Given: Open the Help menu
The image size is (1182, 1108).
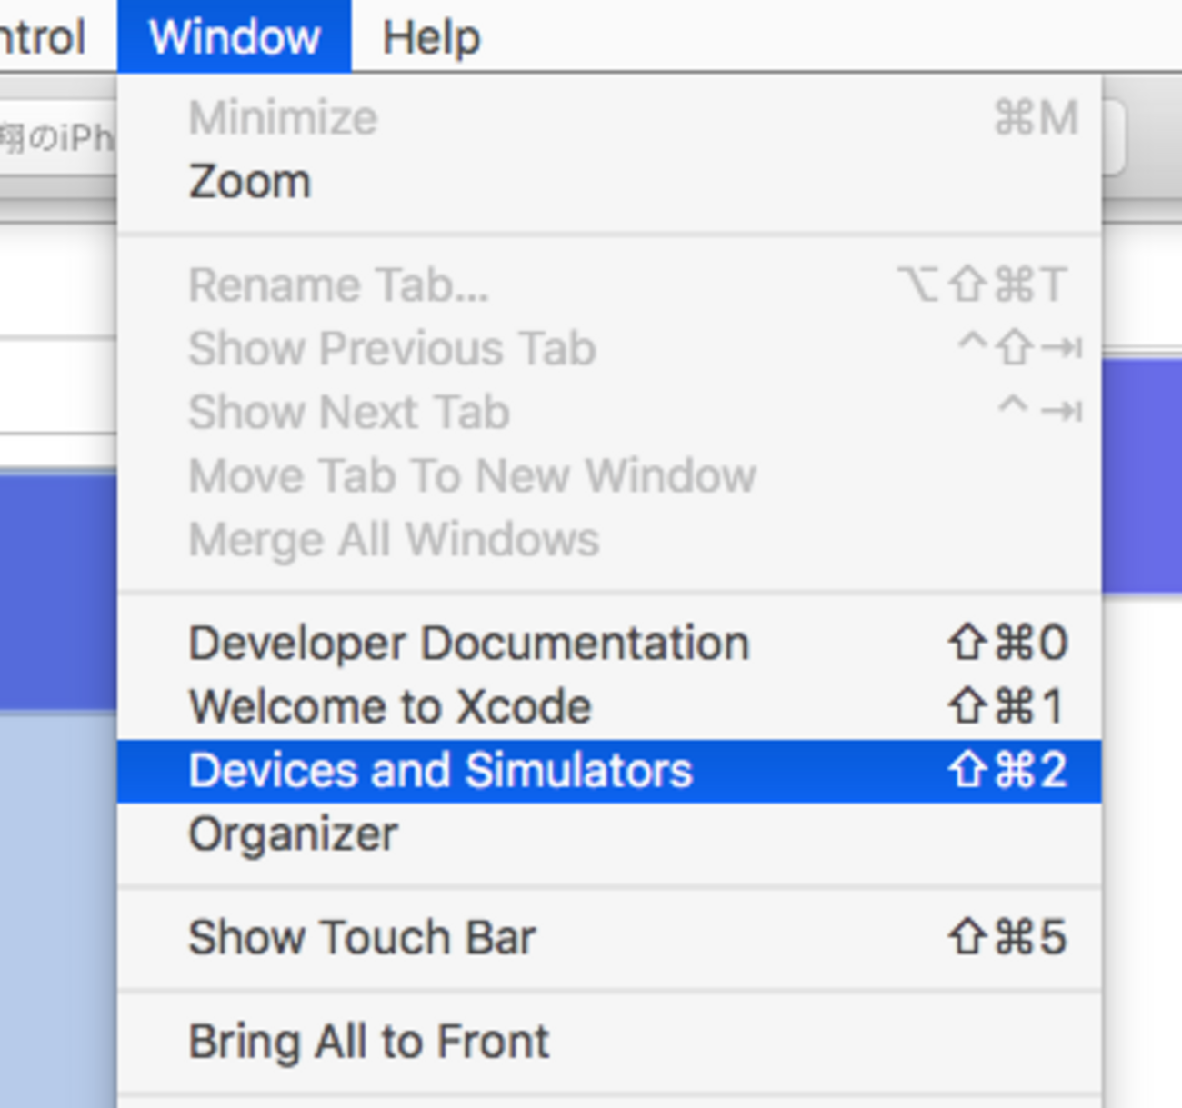Looking at the screenshot, I should pos(431,37).
